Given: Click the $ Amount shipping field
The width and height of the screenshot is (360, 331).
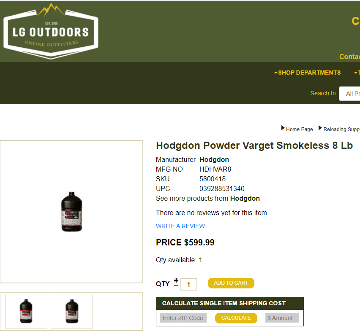Looking at the screenshot, I should (x=282, y=318).
